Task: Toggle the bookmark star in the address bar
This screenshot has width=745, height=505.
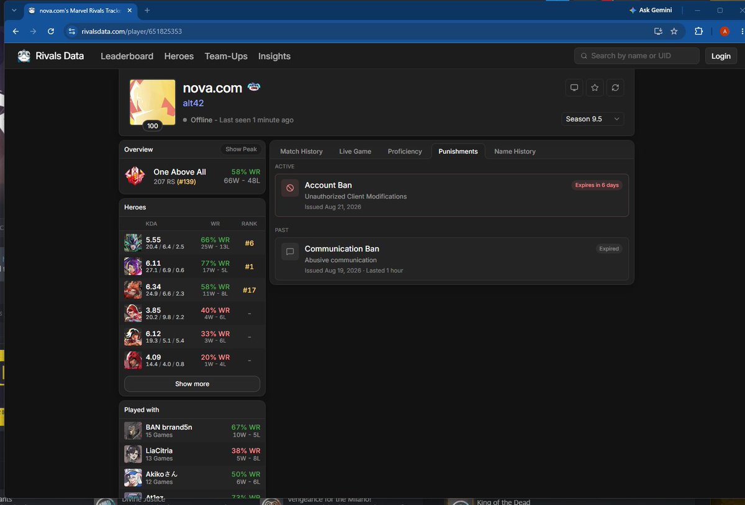Action: [x=674, y=31]
